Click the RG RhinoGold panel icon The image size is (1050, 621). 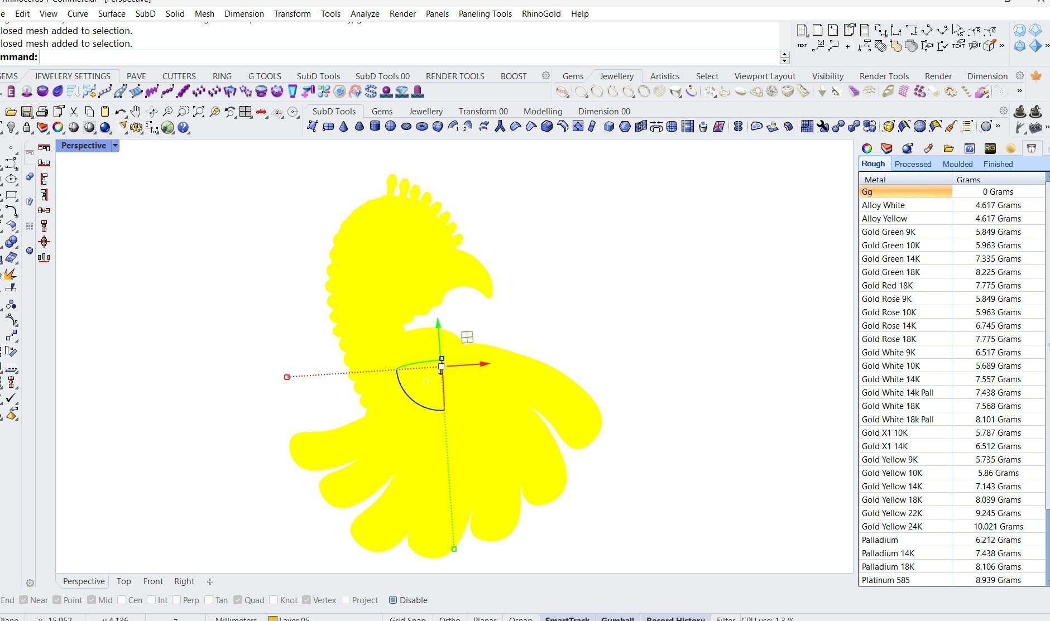tap(990, 148)
